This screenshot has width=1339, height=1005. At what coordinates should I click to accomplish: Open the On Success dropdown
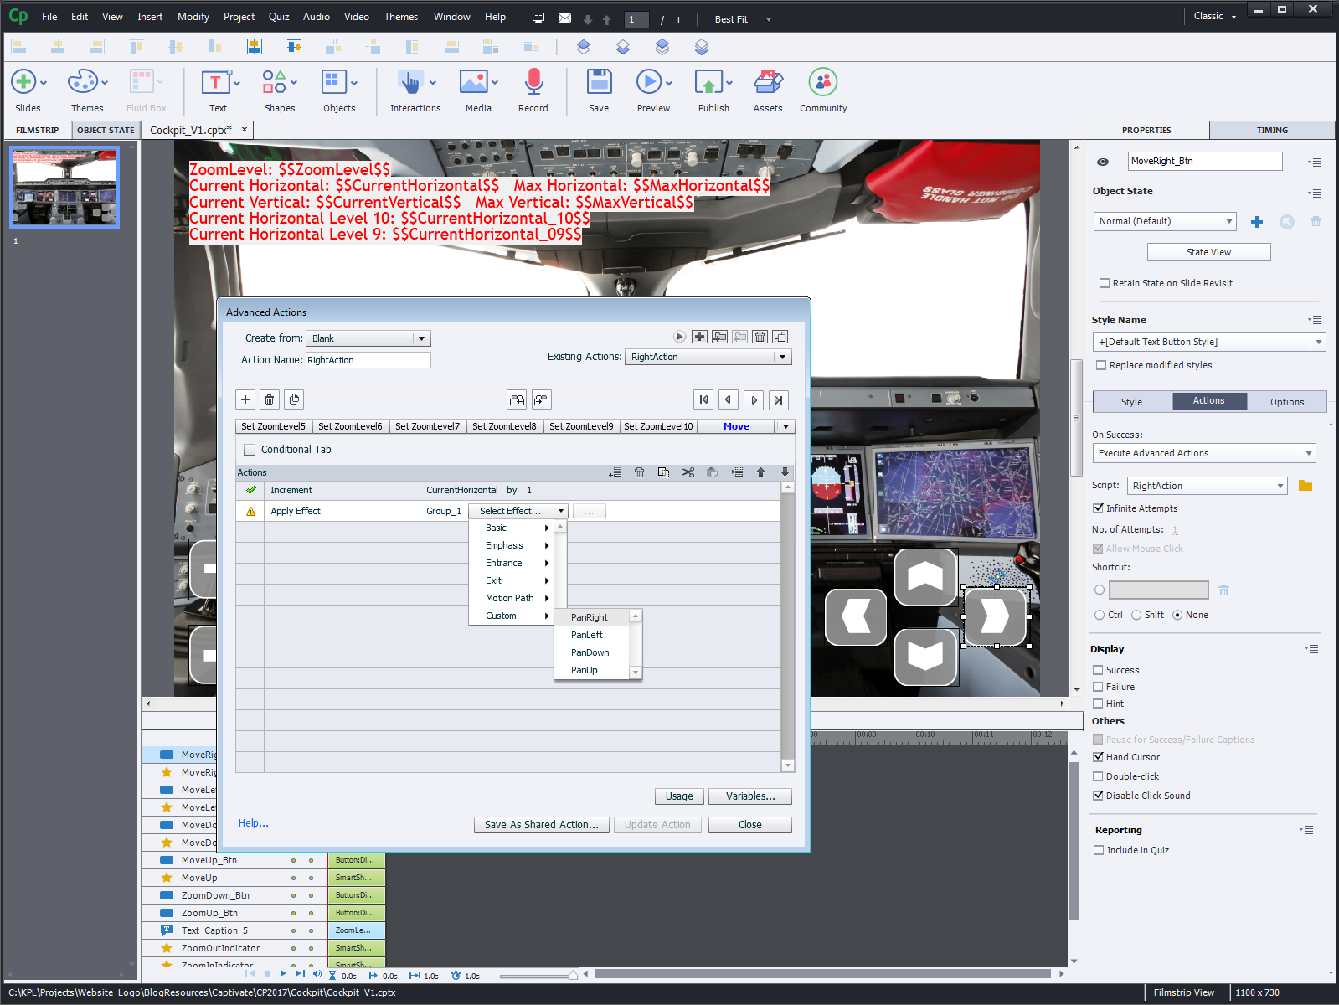click(x=1203, y=453)
